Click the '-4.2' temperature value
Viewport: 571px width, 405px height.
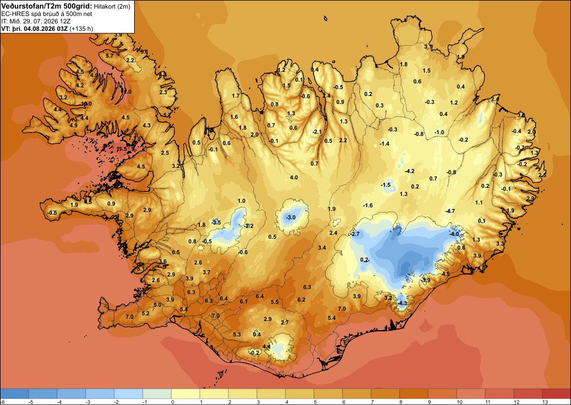409,171
